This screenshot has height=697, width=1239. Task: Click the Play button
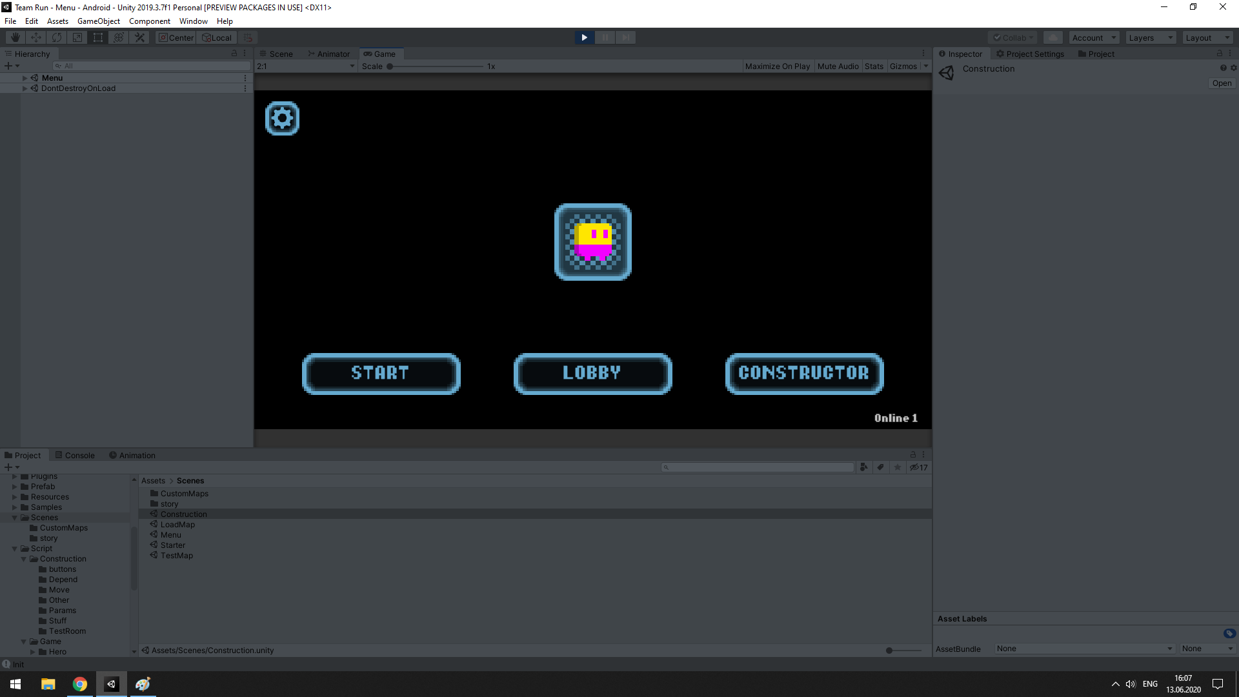584,37
